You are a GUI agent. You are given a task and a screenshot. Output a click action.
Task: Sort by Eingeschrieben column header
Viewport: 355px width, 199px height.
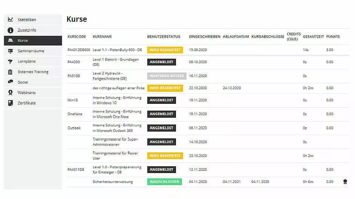pos(205,37)
